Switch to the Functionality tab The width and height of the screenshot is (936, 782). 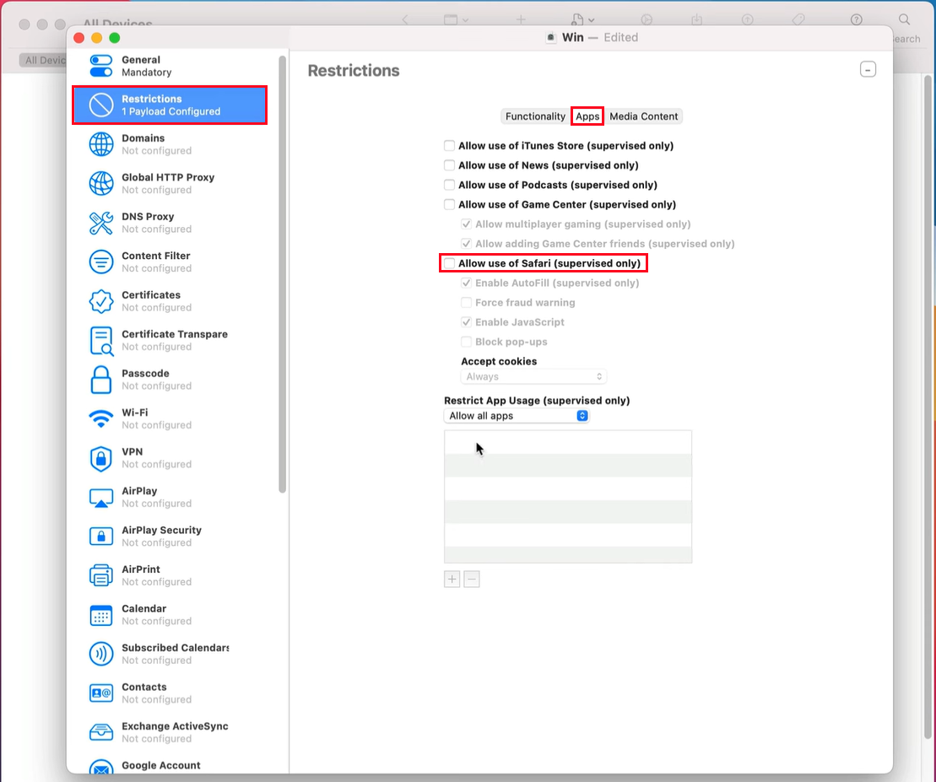pyautogui.click(x=534, y=116)
